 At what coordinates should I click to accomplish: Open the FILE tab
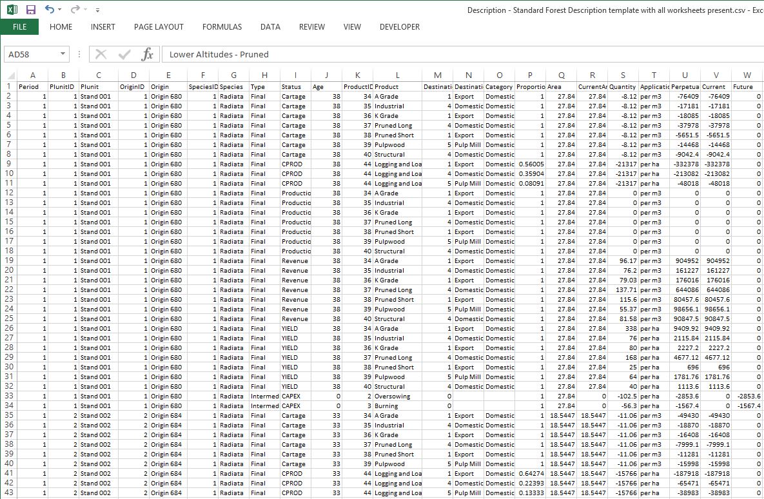(19, 27)
